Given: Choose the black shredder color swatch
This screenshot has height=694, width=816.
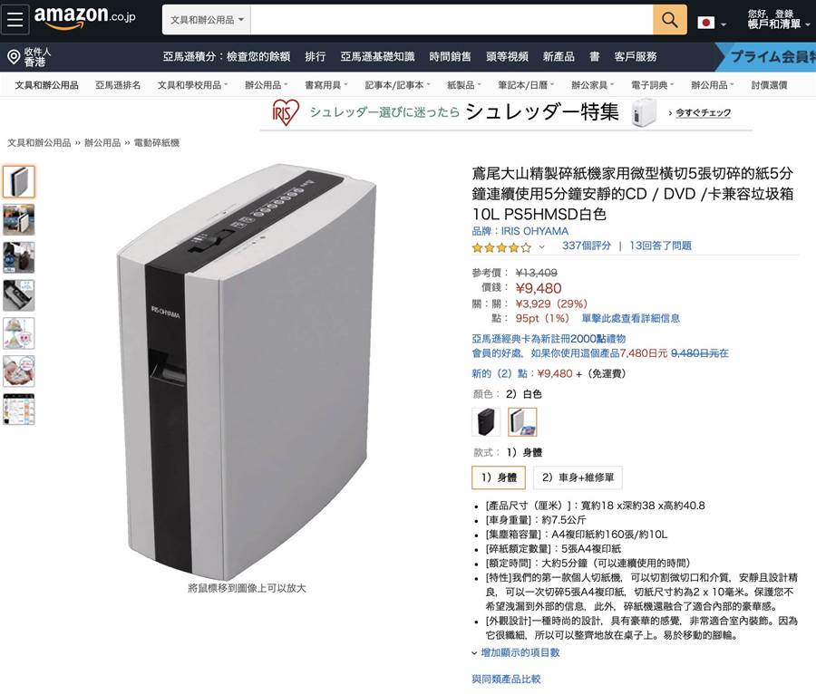Looking at the screenshot, I should (x=486, y=421).
